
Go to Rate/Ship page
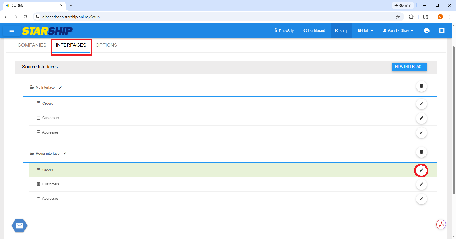pos(284,31)
